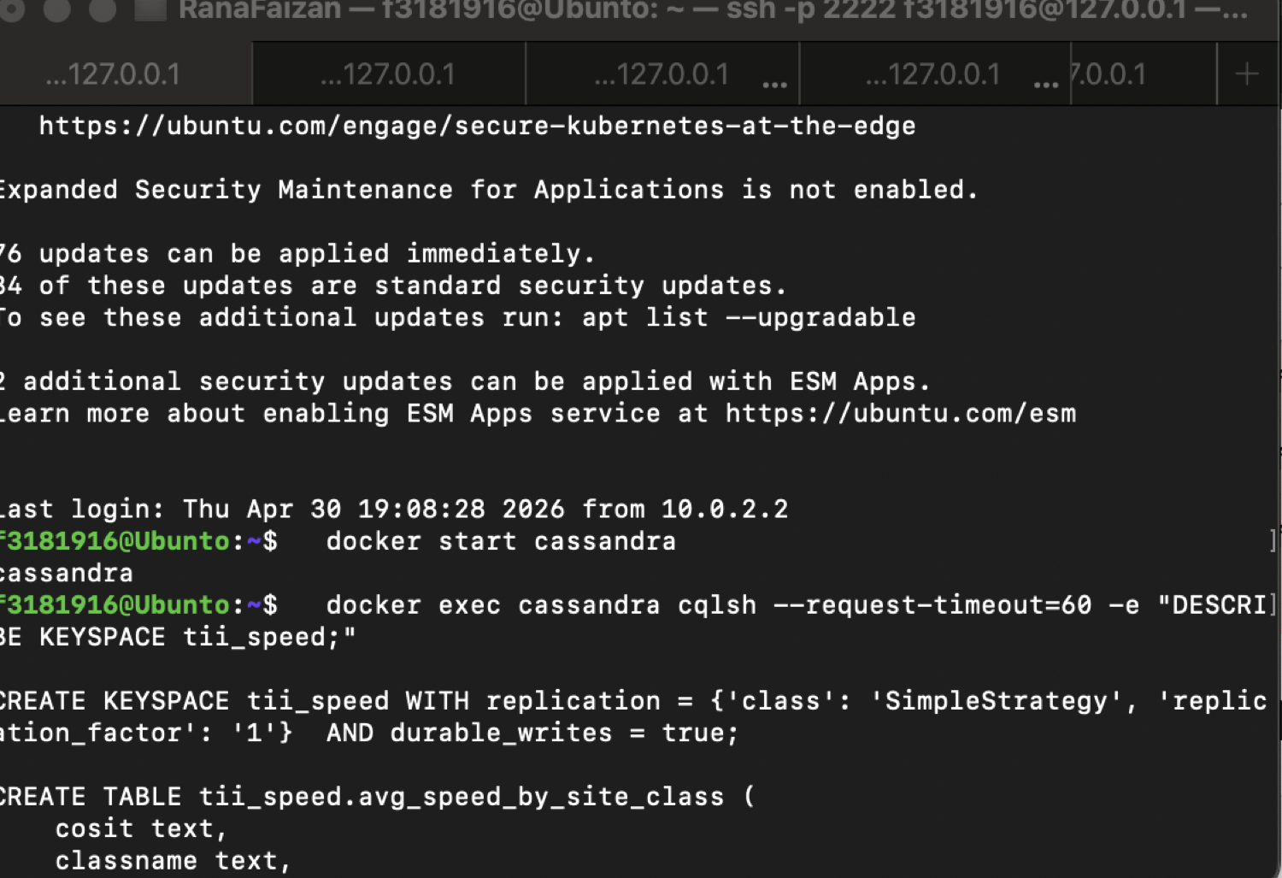The width and height of the screenshot is (1282, 878).
Task: Click 'standard security updates' line
Action: [x=392, y=286]
